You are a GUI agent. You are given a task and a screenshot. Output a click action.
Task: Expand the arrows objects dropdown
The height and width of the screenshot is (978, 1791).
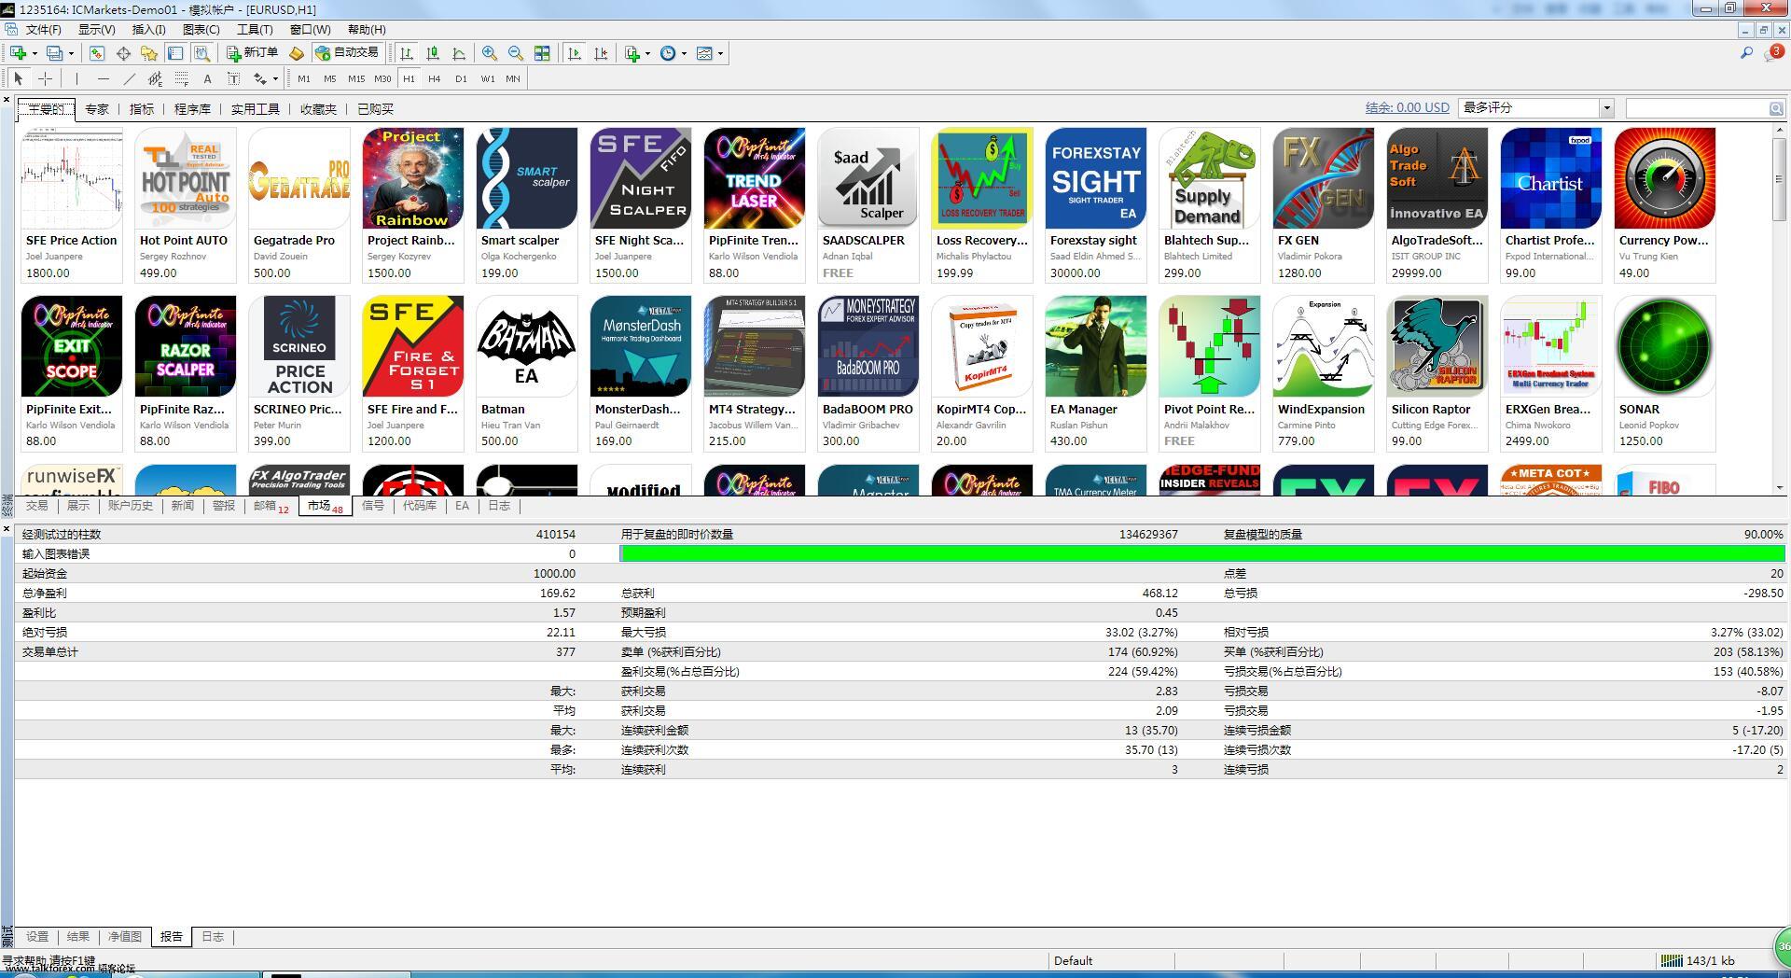tap(275, 78)
